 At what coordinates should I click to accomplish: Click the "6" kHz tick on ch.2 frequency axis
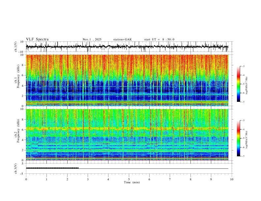(x=23, y=130)
